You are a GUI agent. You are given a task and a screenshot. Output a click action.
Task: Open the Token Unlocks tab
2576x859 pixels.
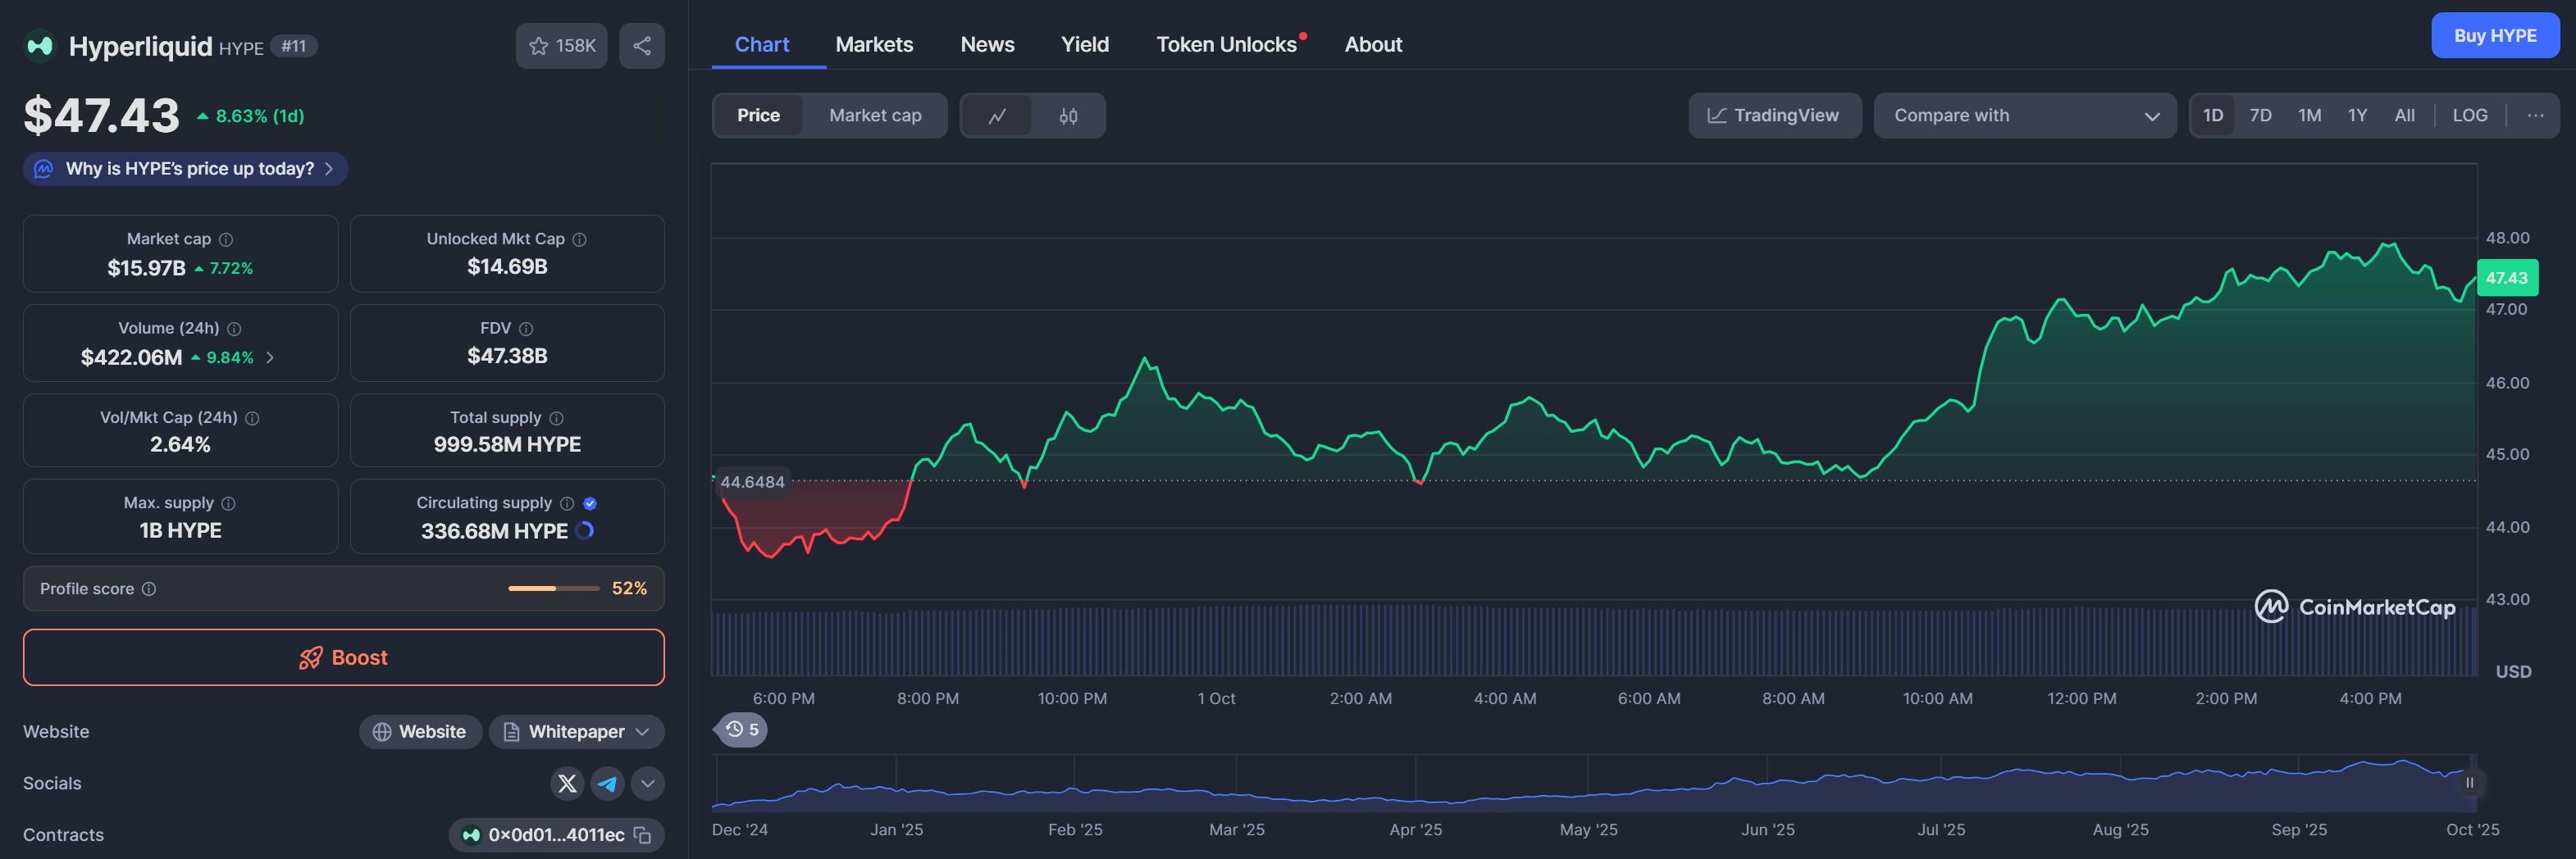click(x=1226, y=45)
